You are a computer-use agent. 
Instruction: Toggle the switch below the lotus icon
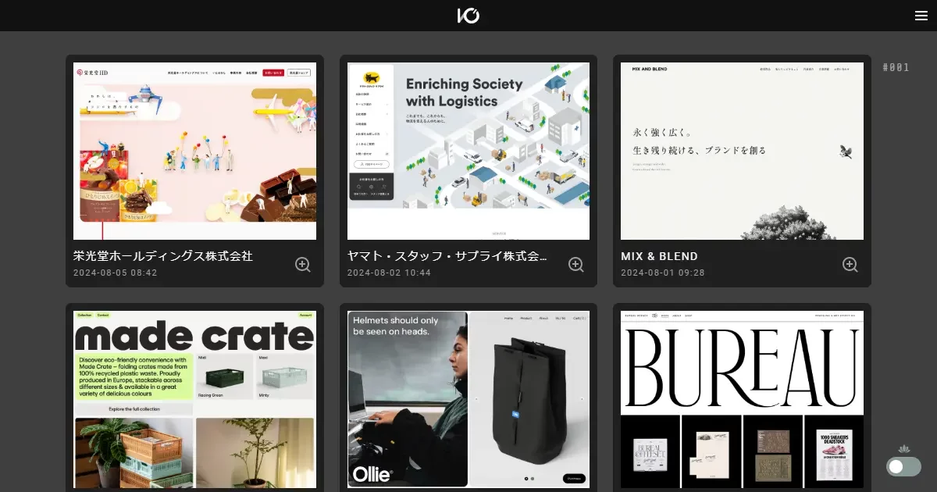903,466
